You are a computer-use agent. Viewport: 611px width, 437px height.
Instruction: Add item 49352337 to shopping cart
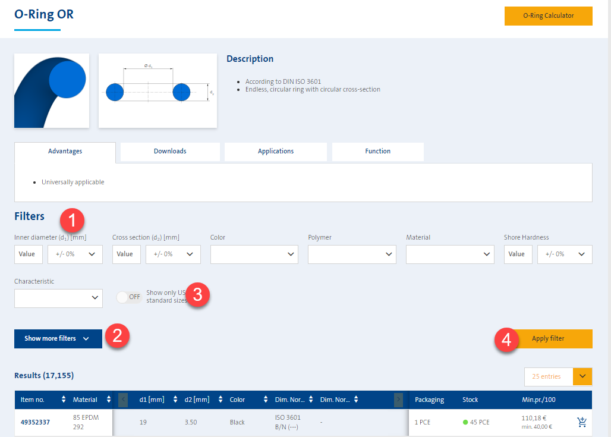point(581,422)
